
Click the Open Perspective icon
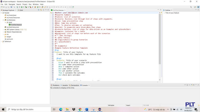[195, 7]
